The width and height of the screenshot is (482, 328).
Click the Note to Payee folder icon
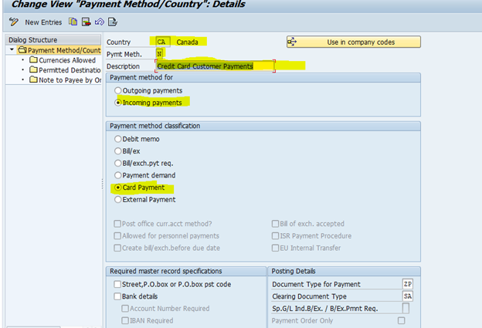click(x=33, y=80)
